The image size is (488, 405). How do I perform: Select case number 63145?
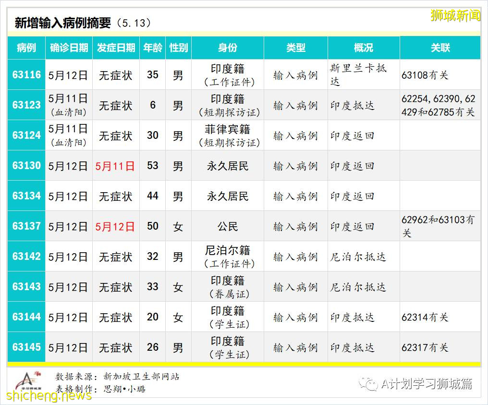click(x=26, y=347)
